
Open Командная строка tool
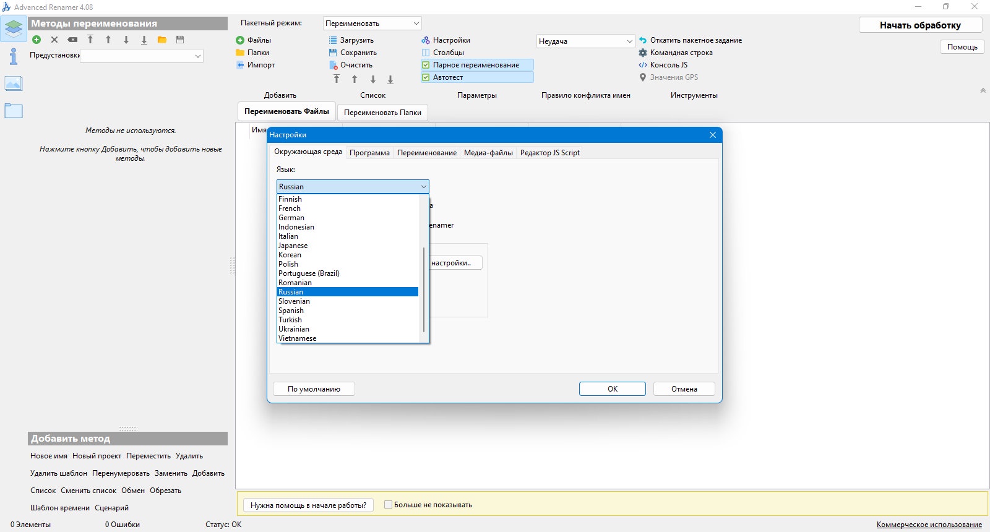tap(676, 53)
